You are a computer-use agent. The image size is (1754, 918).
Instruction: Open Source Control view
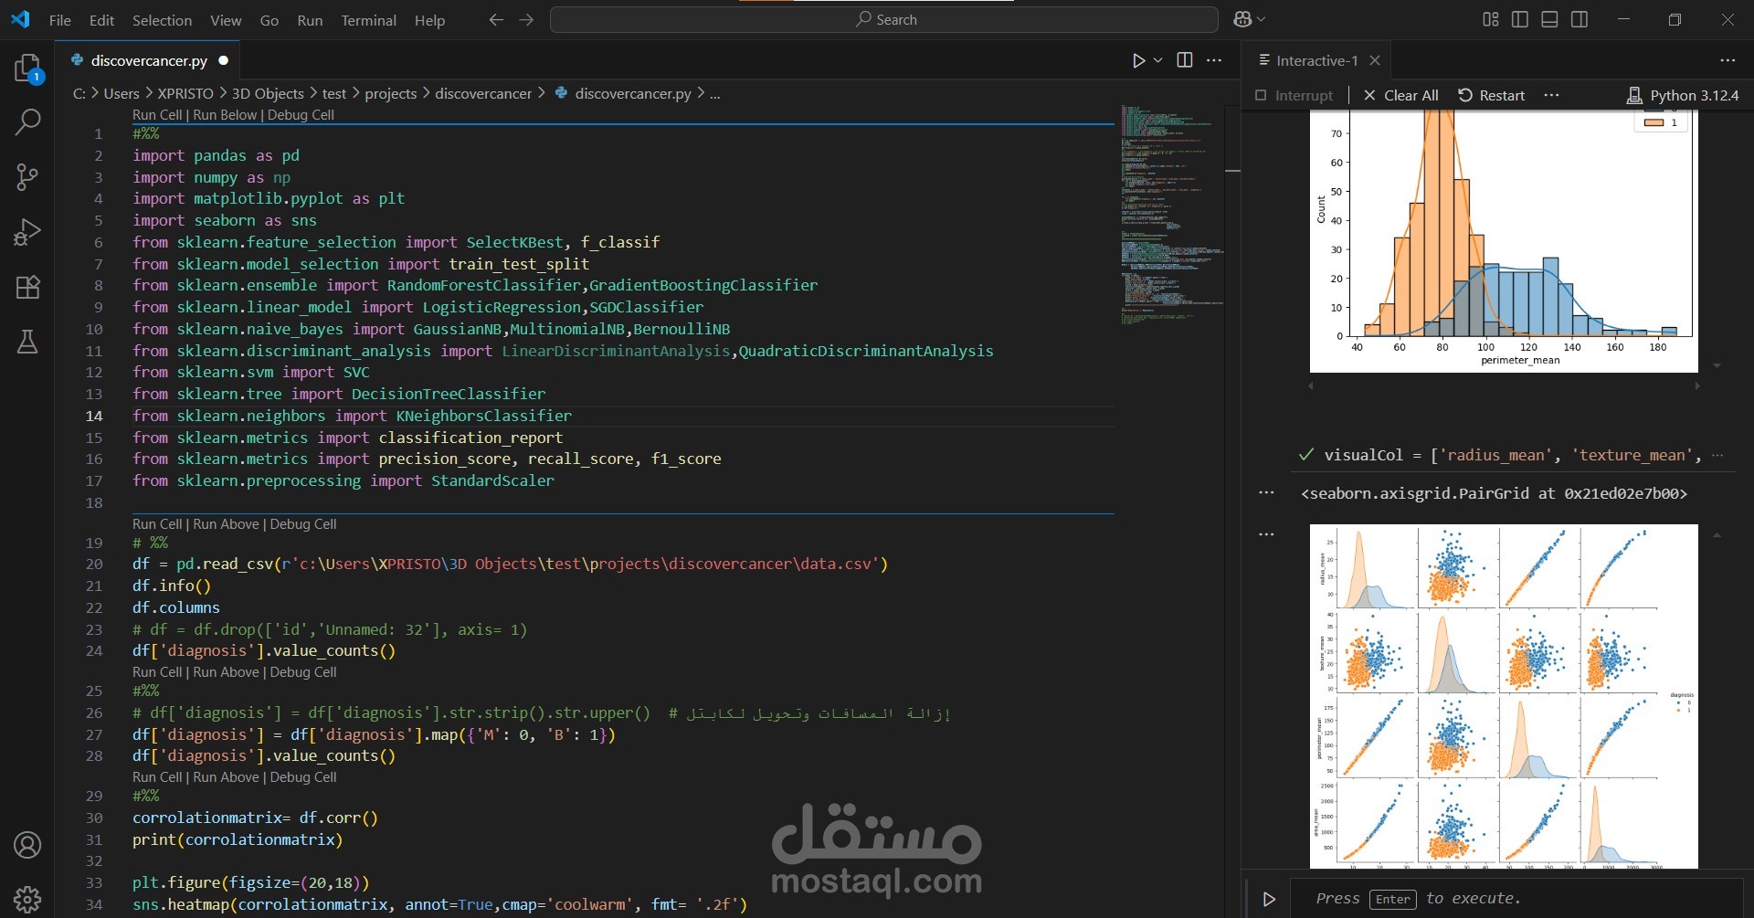28,177
